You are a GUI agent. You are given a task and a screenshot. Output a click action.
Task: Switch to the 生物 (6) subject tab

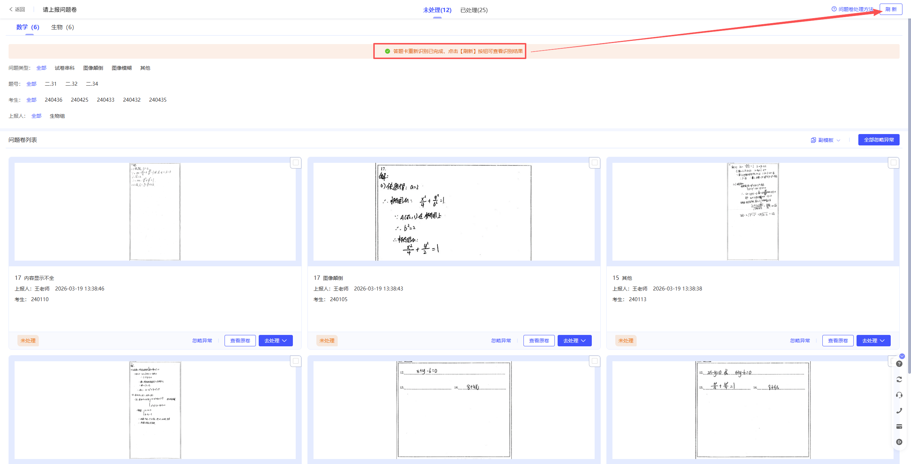pos(62,27)
